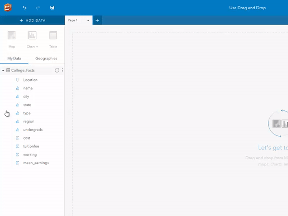This screenshot has width=288, height=216.
Task: Refresh the College_Facts dataset
Action: (x=57, y=70)
